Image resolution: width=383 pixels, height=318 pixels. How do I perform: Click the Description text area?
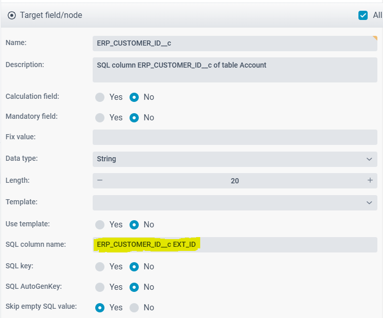tap(235, 70)
